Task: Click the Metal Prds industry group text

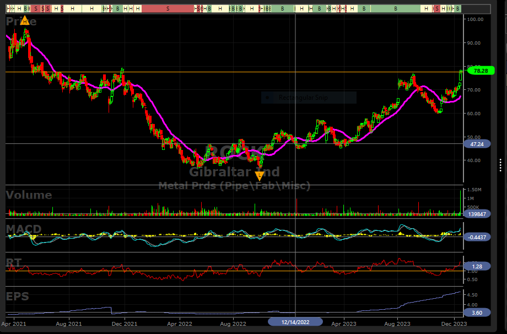Action: 234,186
